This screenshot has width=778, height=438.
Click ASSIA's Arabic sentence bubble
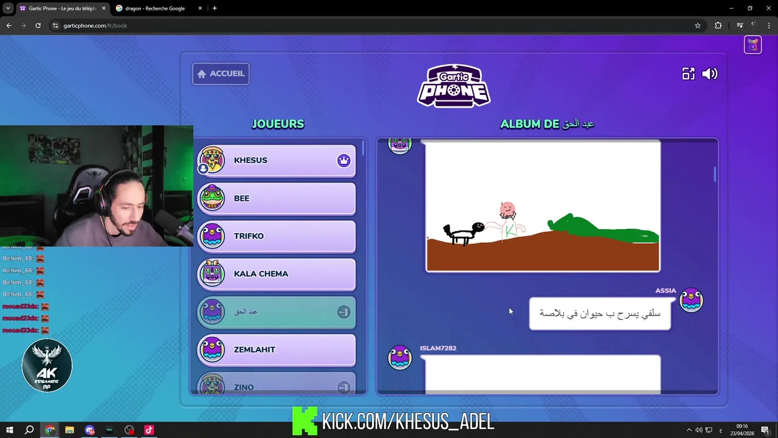(600, 313)
